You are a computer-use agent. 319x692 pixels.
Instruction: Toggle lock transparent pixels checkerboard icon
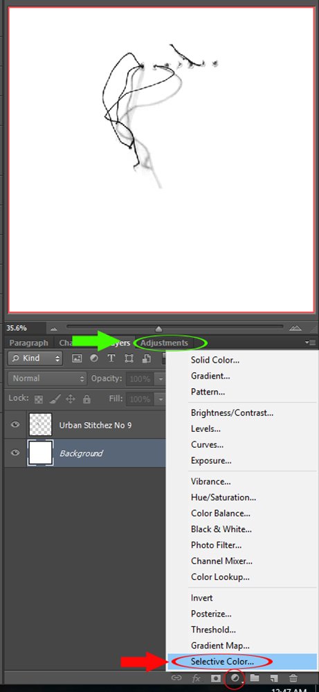click(39, 399)
